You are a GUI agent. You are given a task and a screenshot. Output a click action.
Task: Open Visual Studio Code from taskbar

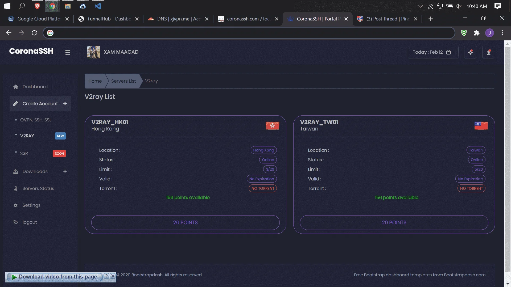[x=98, y=6]
